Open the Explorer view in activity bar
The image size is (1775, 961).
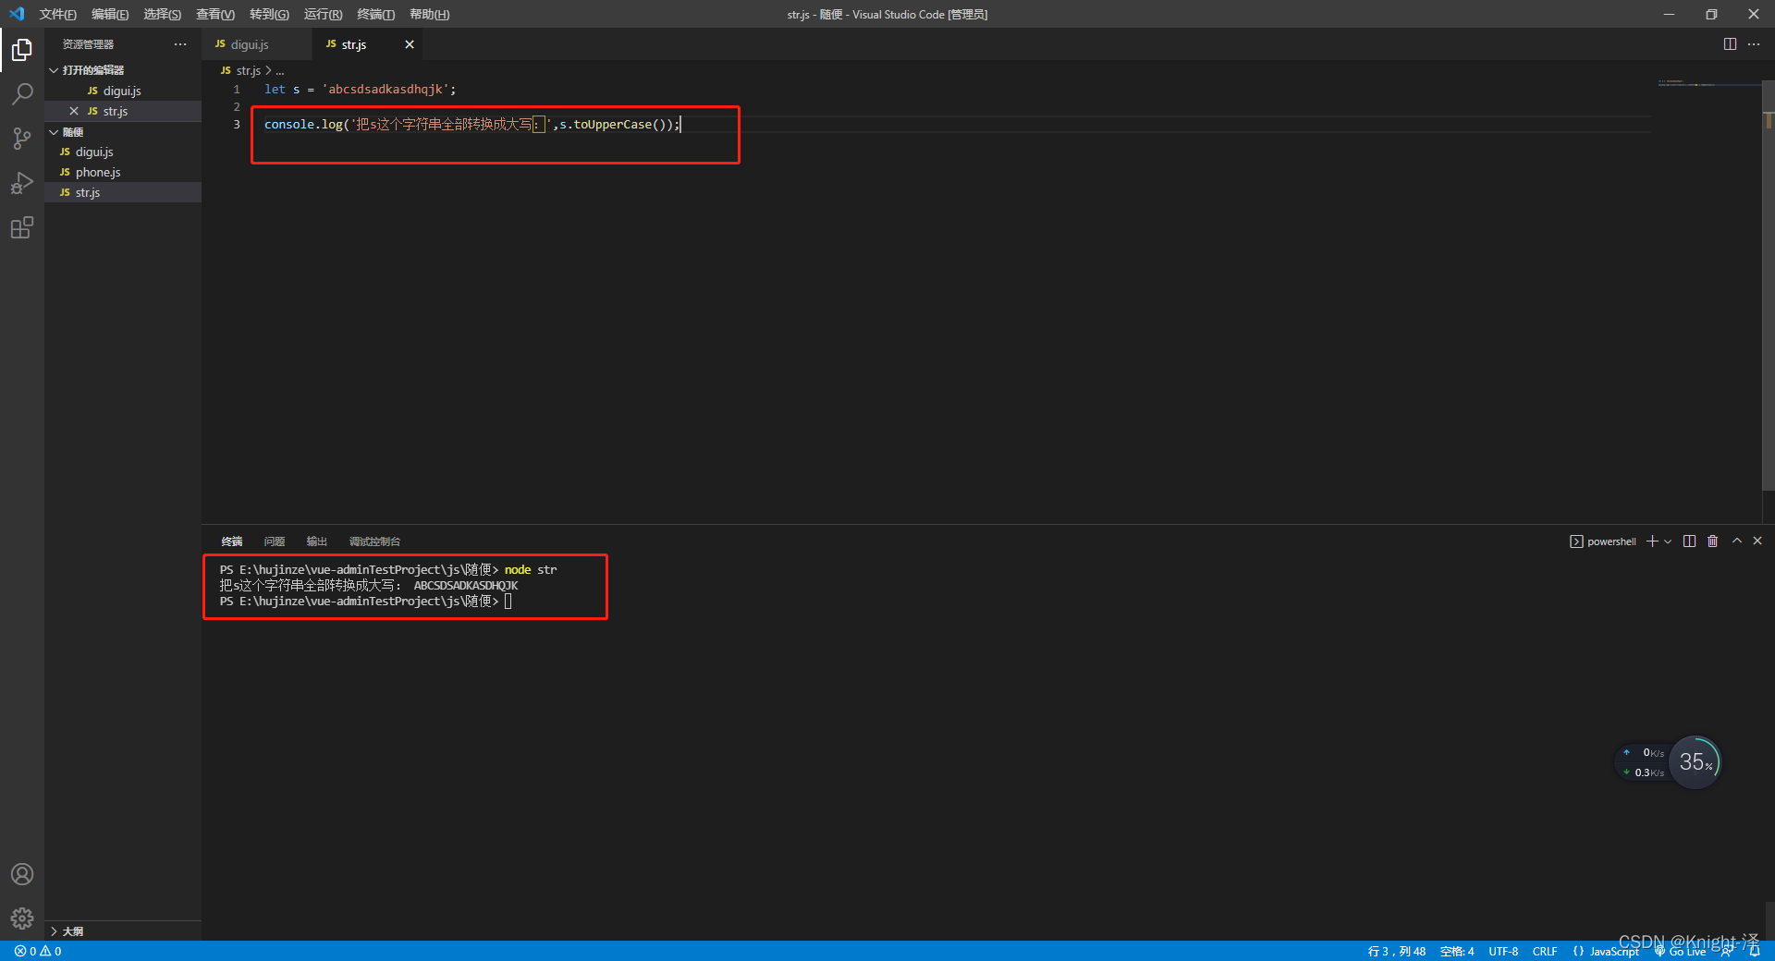pos(22,49)
